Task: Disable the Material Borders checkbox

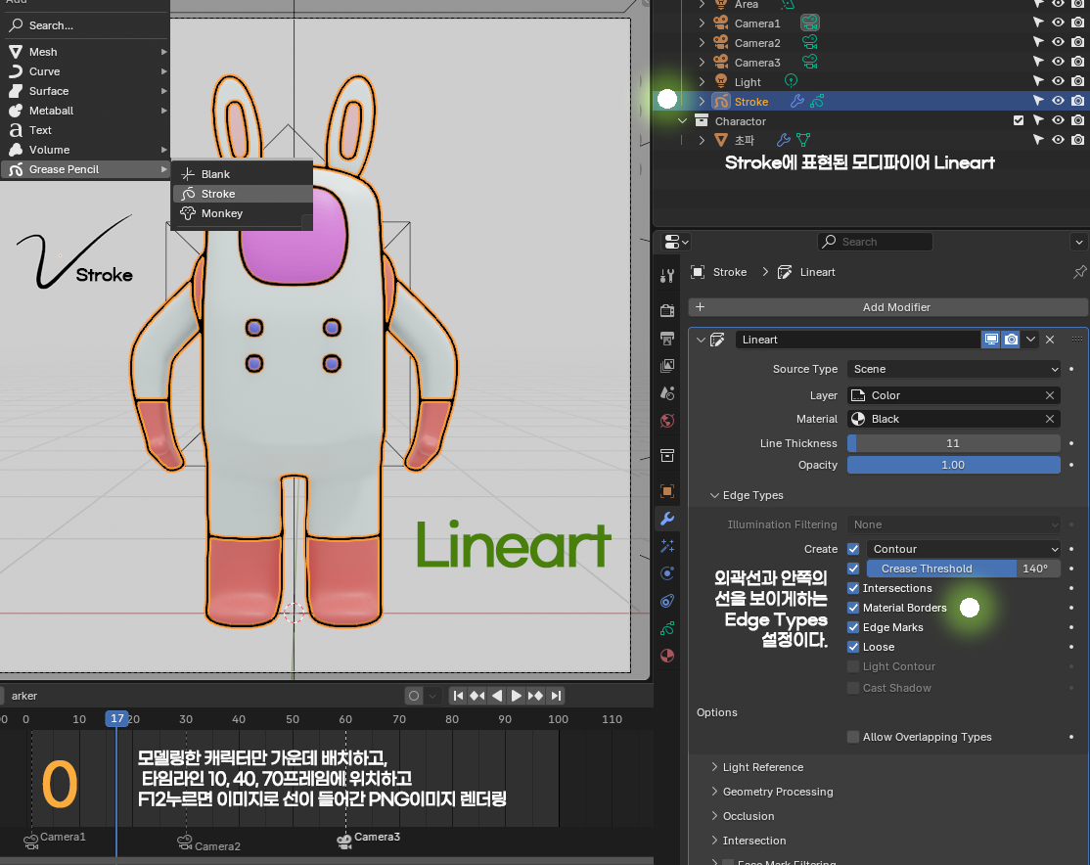Action: point(853,608)
